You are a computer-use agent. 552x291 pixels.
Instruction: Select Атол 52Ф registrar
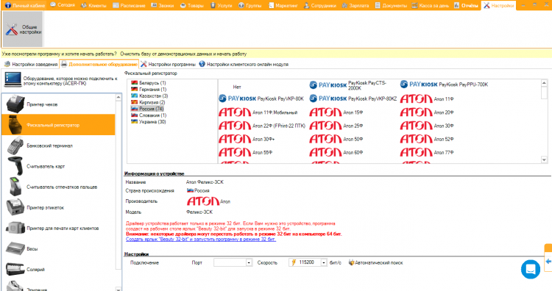click(x=427, y=139)
